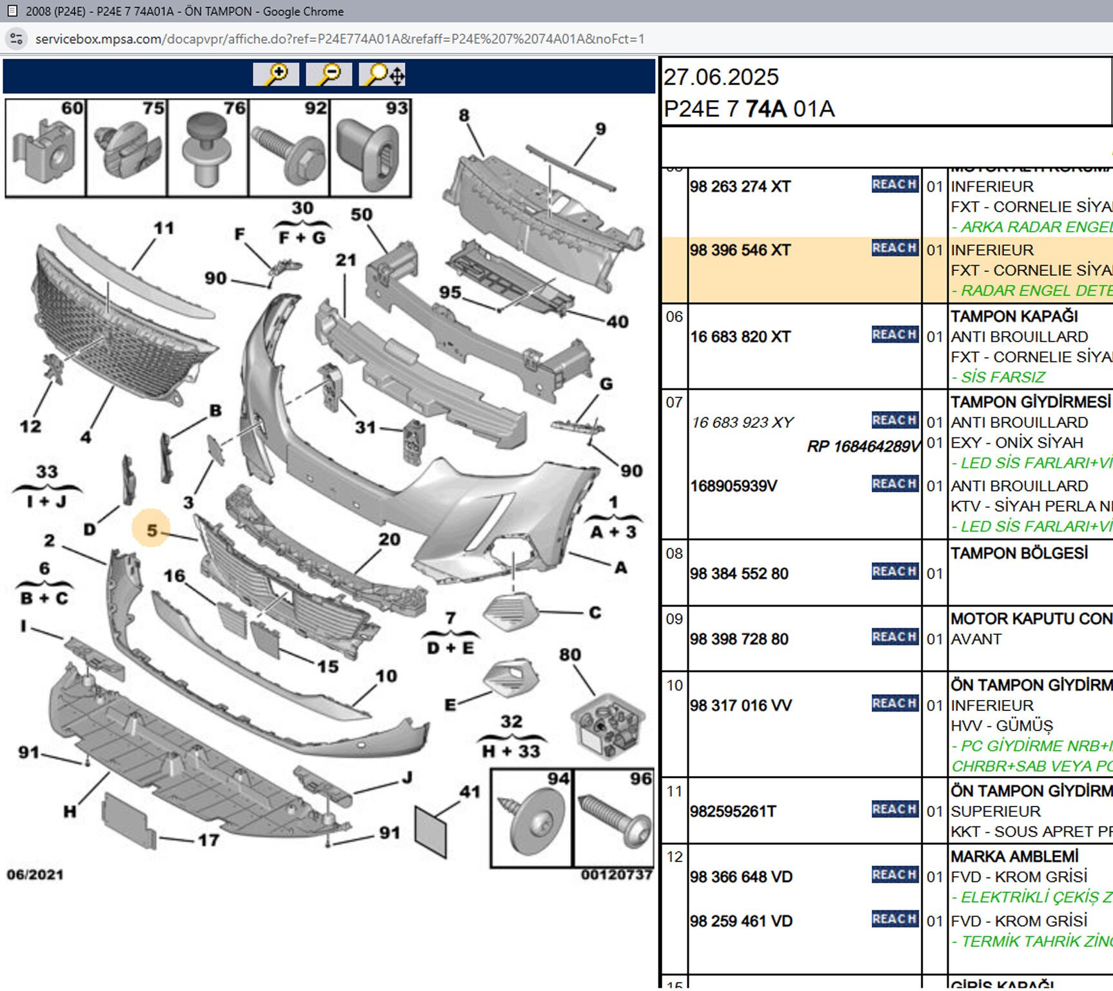Viewport: 1113px width, 991px height.
Task: Click part number 98 366 648 VD
Action: tap(741, 877)
